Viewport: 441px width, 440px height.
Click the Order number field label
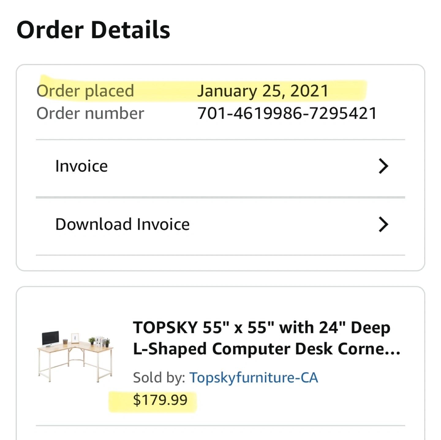90,114
